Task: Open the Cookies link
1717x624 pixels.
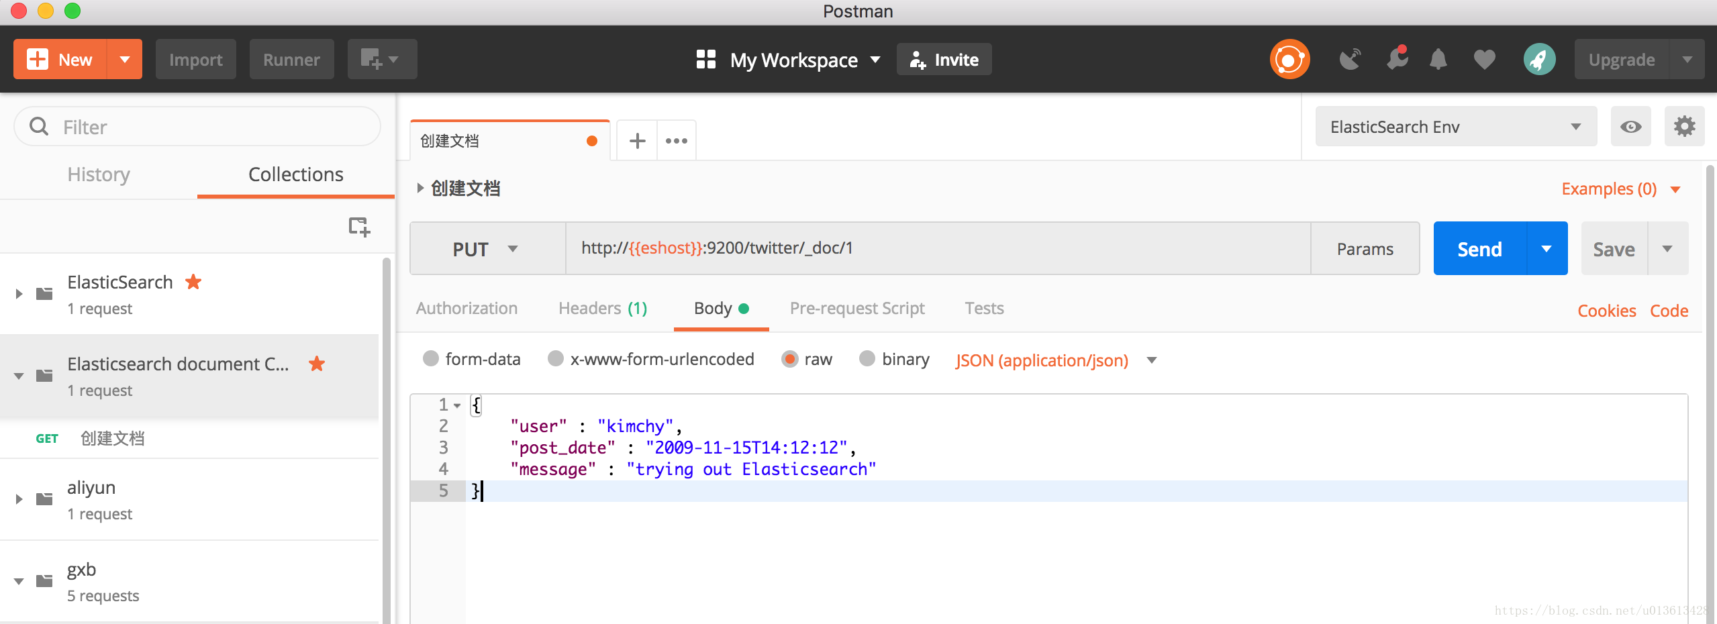Action: [x=1606, y=311]
